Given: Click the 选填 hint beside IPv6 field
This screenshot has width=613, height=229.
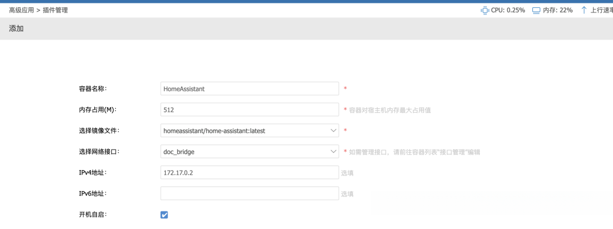Looking at the screenshot, I should [347, 194].
